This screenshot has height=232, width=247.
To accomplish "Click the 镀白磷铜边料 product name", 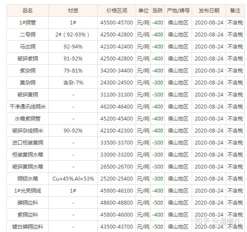I will [x=27, y=227].
